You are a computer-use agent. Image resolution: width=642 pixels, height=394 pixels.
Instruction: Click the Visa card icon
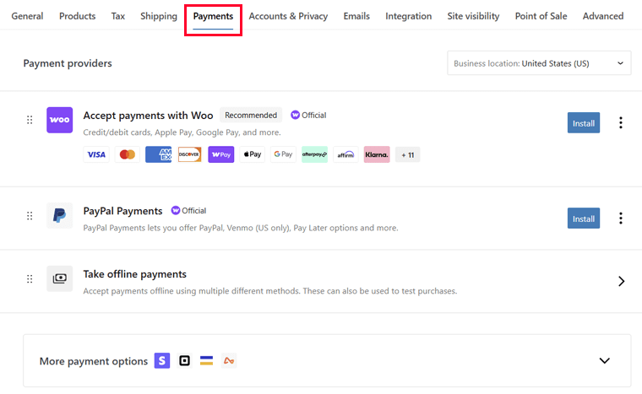click(x=96, y=154)
